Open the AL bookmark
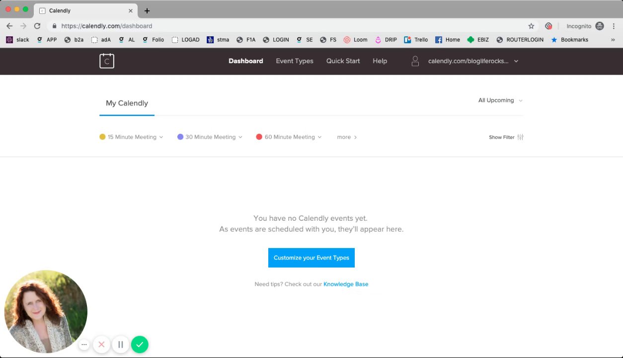Image resolution: width=623 pixels, height=358 pixels. click(127, 40)
